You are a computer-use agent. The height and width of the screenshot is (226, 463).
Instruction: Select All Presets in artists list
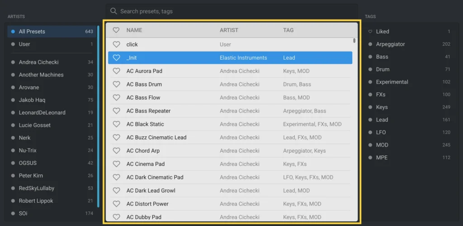pos(52,32)
